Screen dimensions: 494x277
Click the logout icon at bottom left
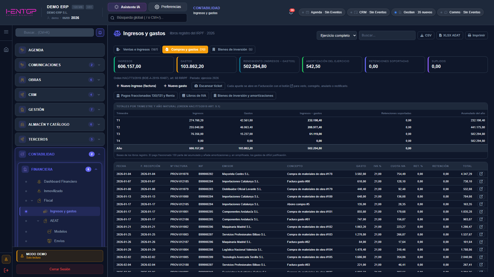click(x=6, y=270)
